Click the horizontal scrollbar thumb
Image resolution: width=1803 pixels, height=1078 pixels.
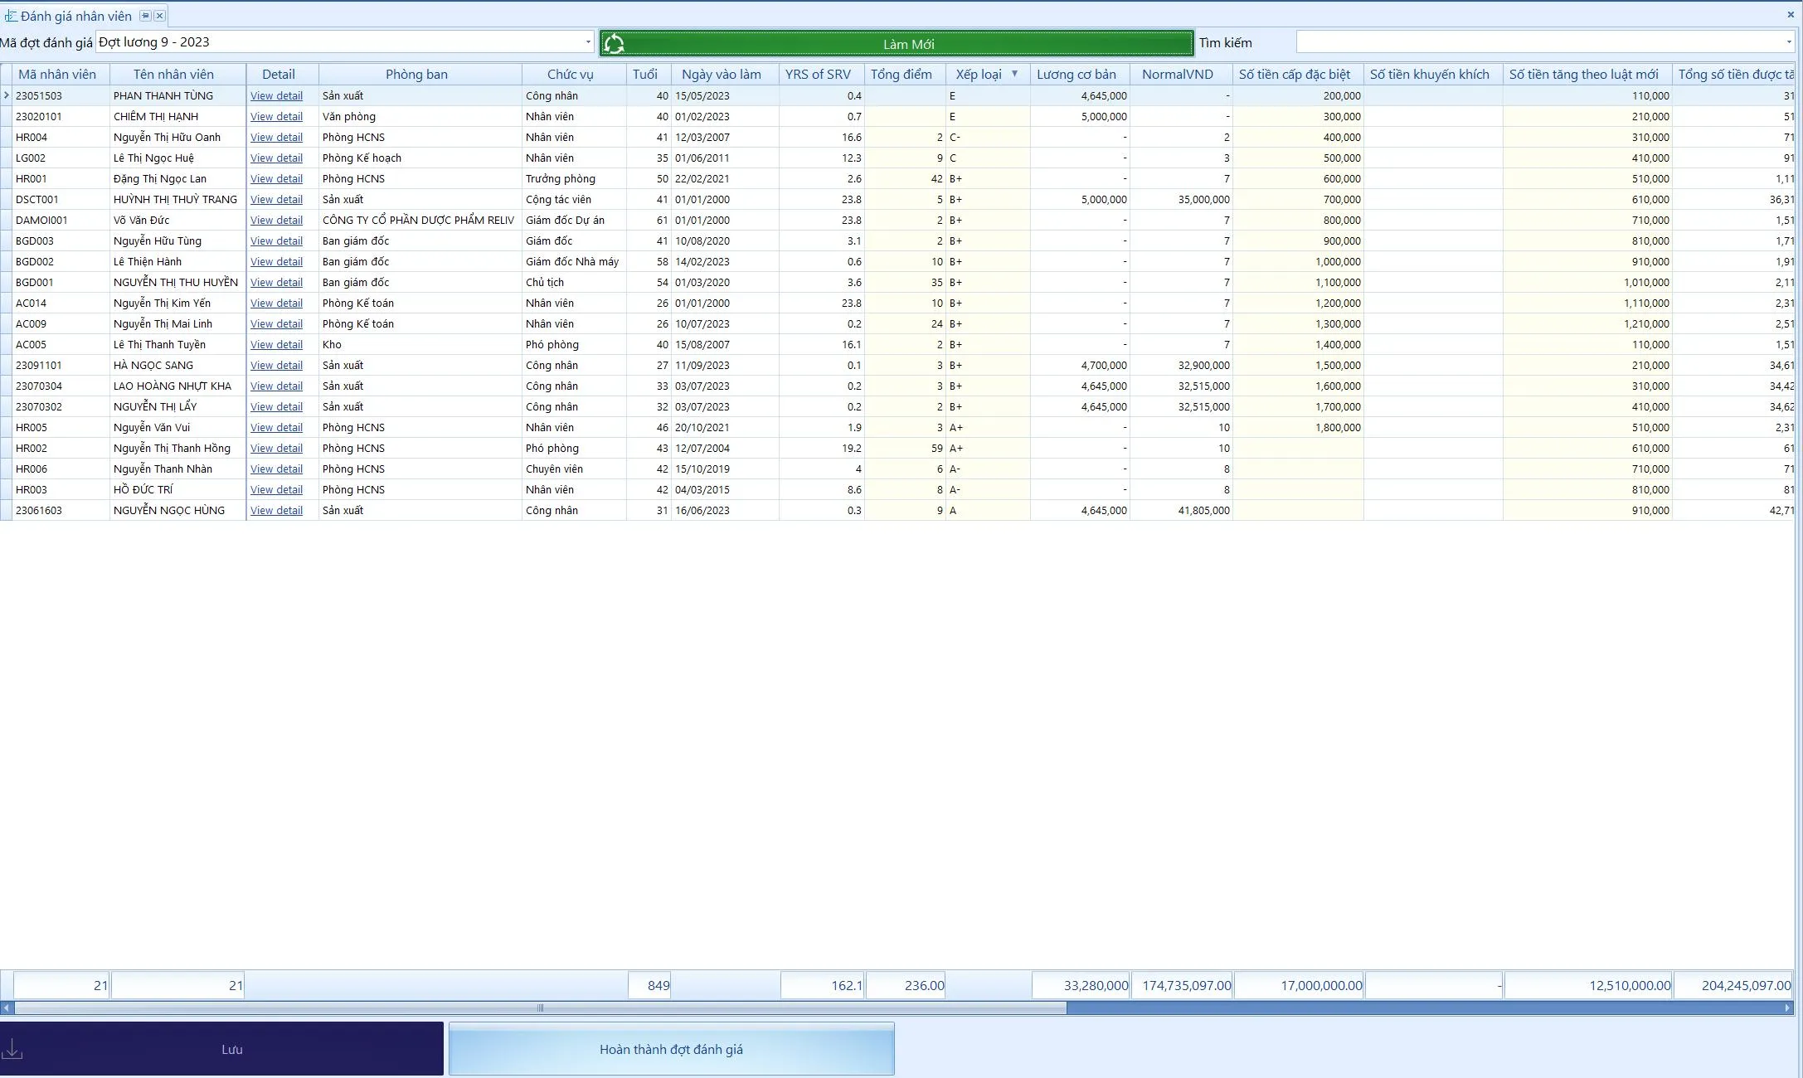coord(540,1008)
